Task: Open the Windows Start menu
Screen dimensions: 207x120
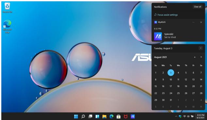Action: click(76, 116)
